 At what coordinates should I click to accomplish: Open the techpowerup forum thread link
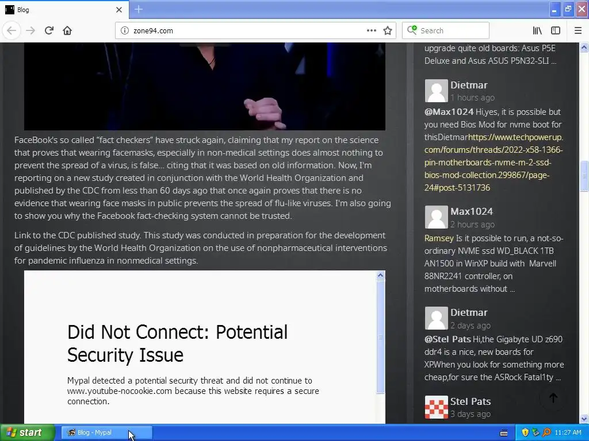[494, 163]
